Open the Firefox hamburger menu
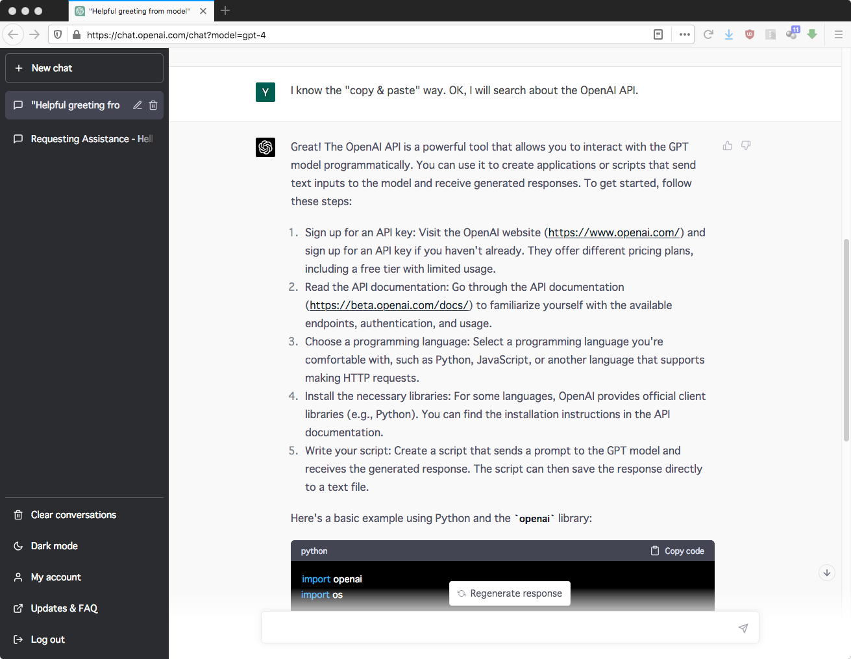The image size is (851, 659). [x=838, y=34]
